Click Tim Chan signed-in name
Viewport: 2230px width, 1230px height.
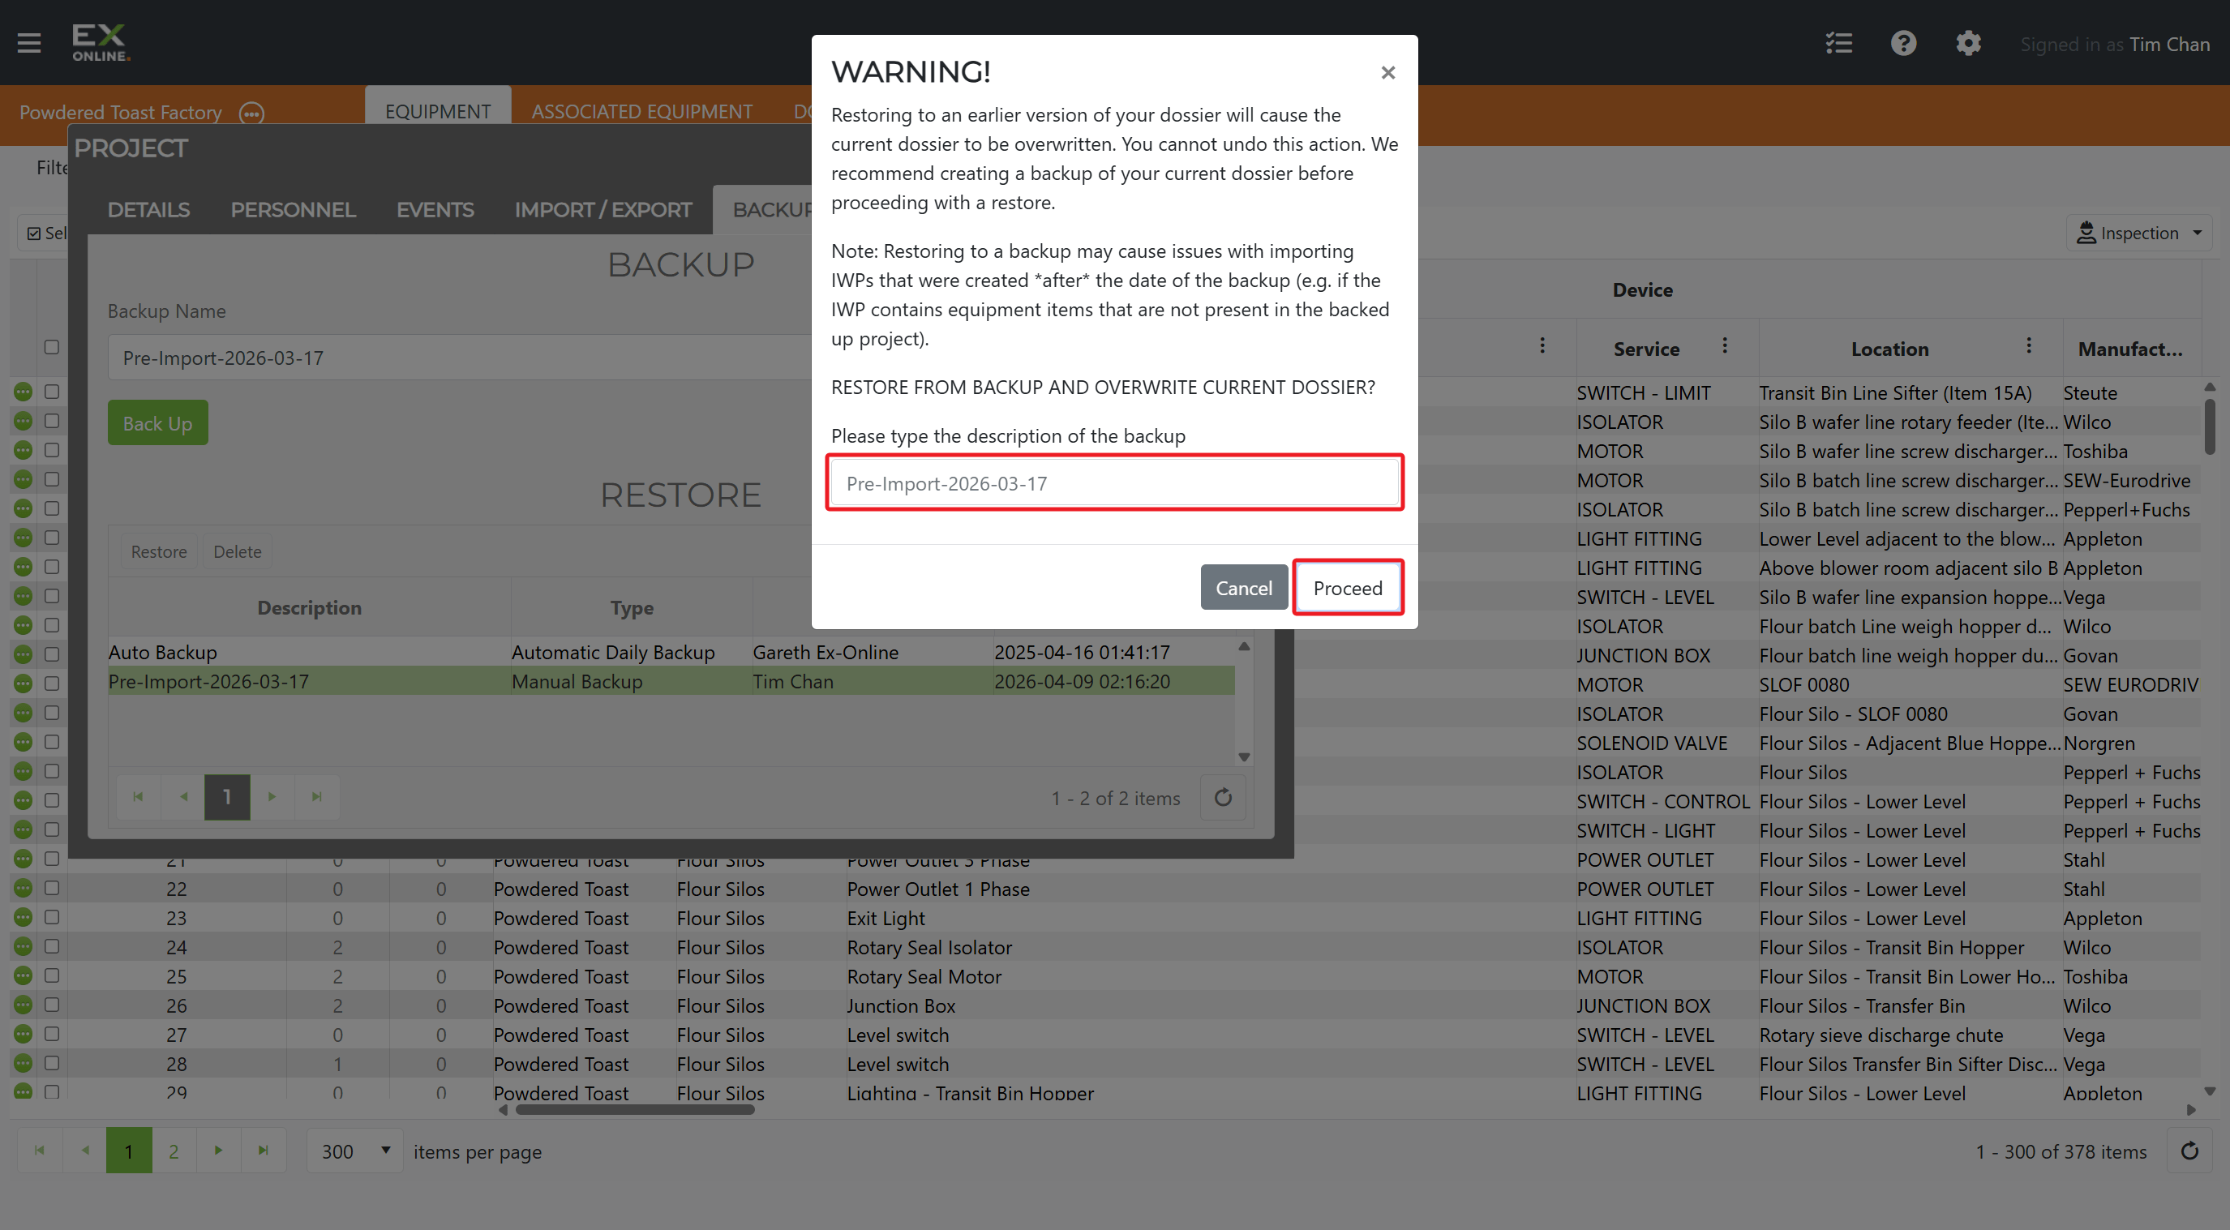coord(2168,44)
